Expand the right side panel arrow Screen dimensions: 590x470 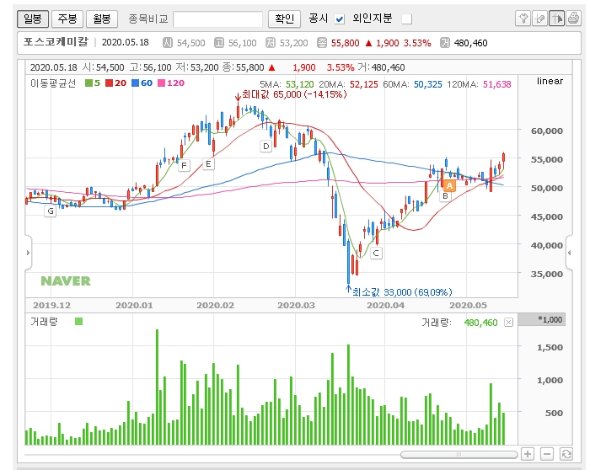coord(569,253)
